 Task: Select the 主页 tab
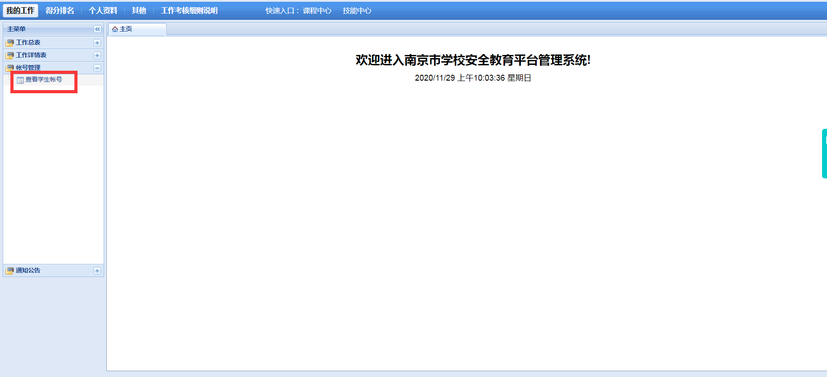coord(137,29)
